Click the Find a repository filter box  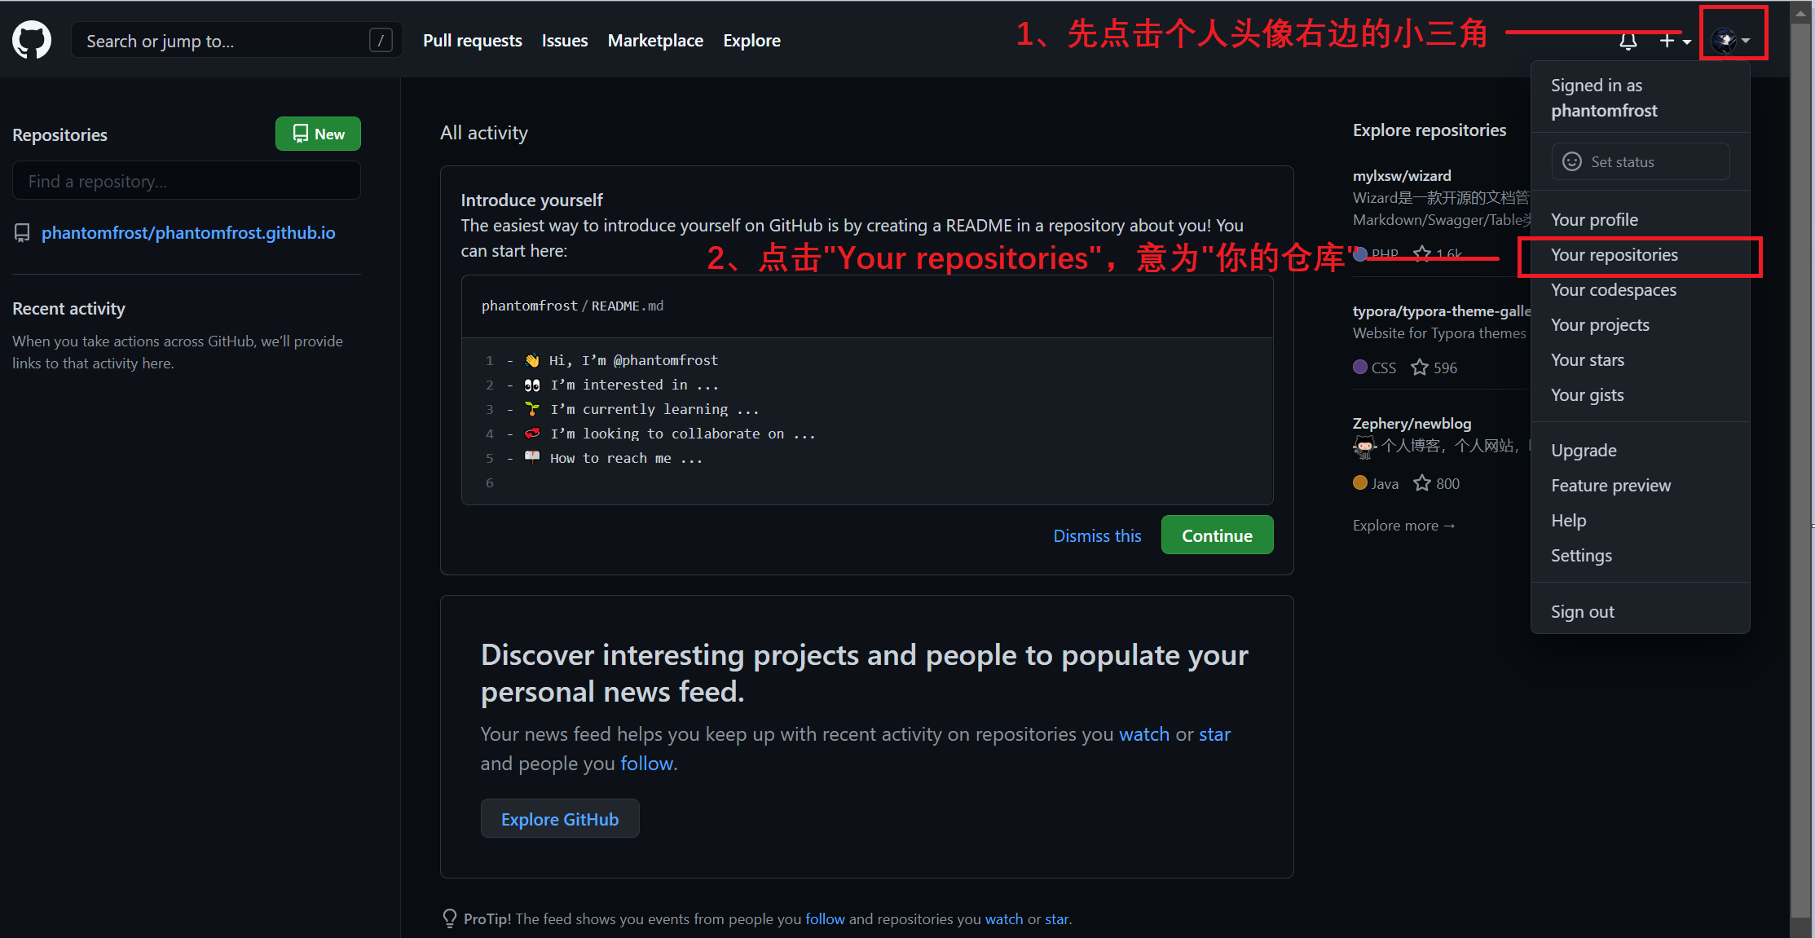point(187,181)
